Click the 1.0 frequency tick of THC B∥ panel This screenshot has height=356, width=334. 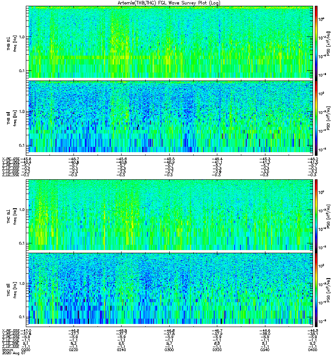(x=22, y=283)
